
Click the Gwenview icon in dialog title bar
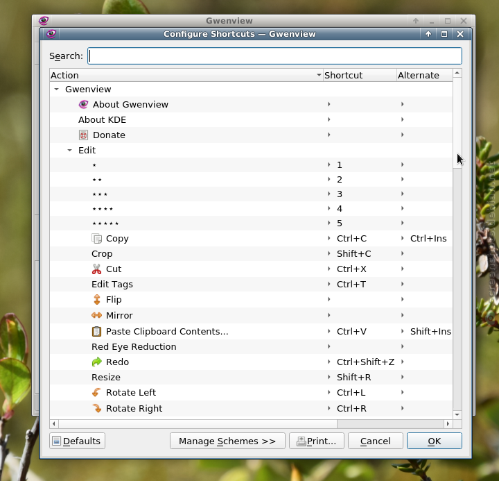pyautogui.click(x=51, y=34)
